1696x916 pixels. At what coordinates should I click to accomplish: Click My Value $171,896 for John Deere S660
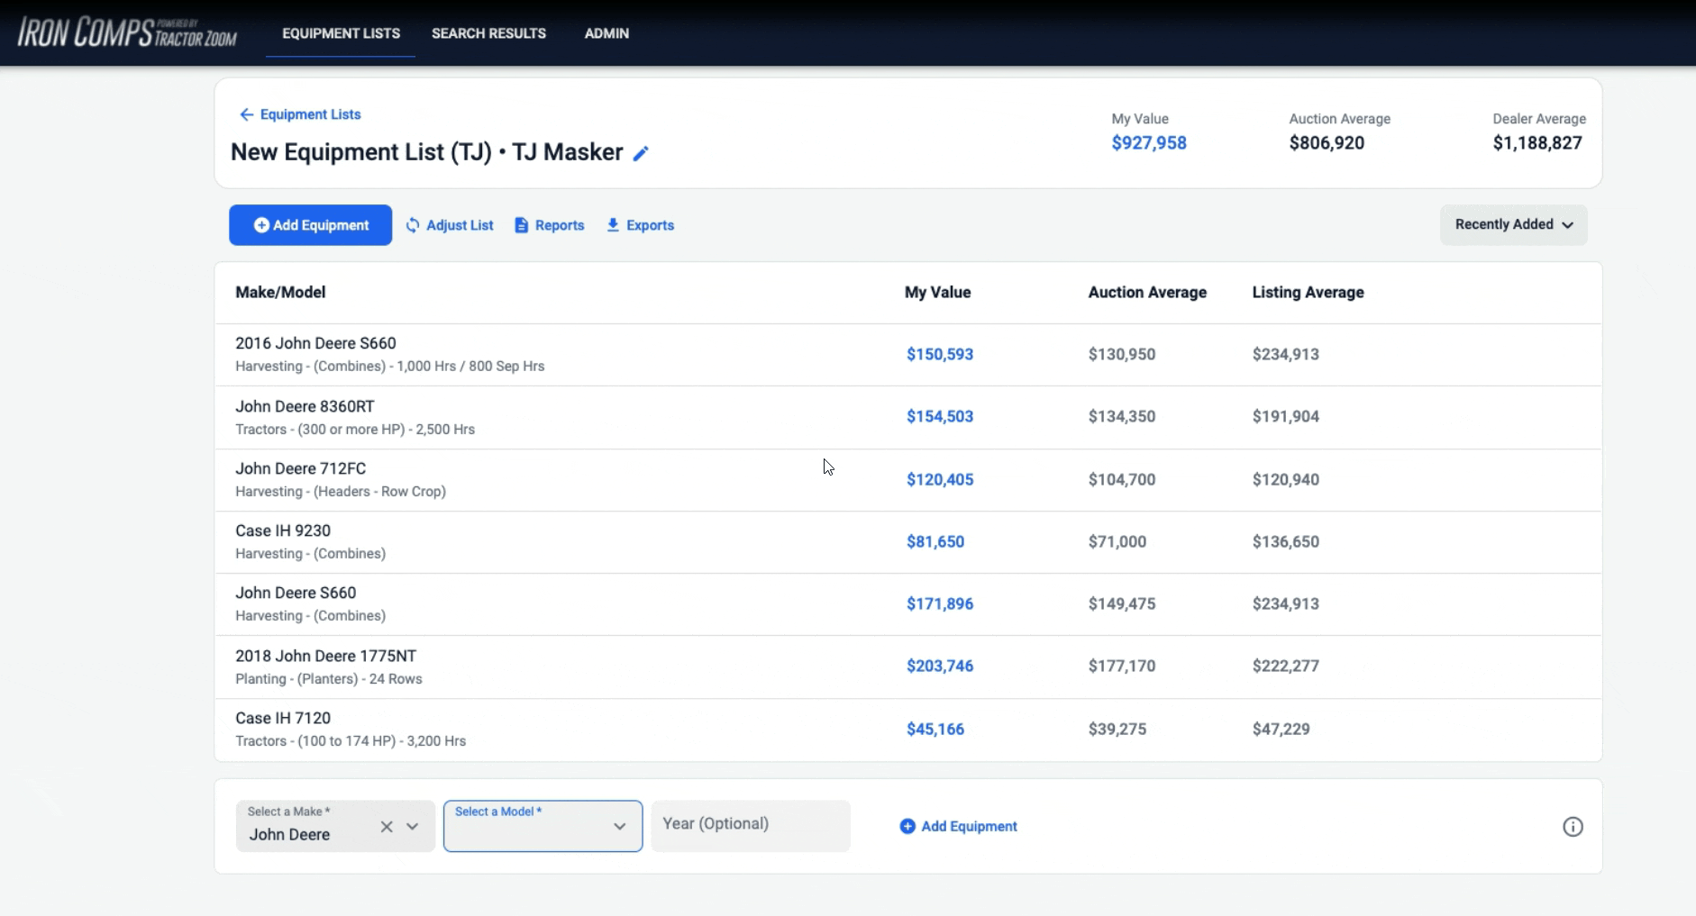pyautogui.click(x=940, y=603)
